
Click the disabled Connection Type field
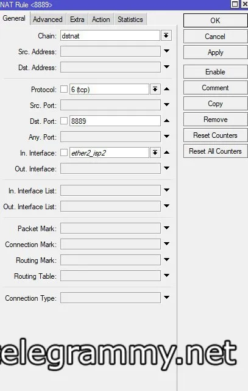pyautogui.click(x=110, y=298)
